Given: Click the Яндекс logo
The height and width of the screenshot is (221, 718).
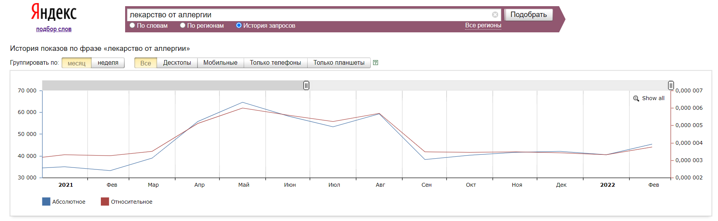Looking at the screenshot, I should click(x=54, y=12).
